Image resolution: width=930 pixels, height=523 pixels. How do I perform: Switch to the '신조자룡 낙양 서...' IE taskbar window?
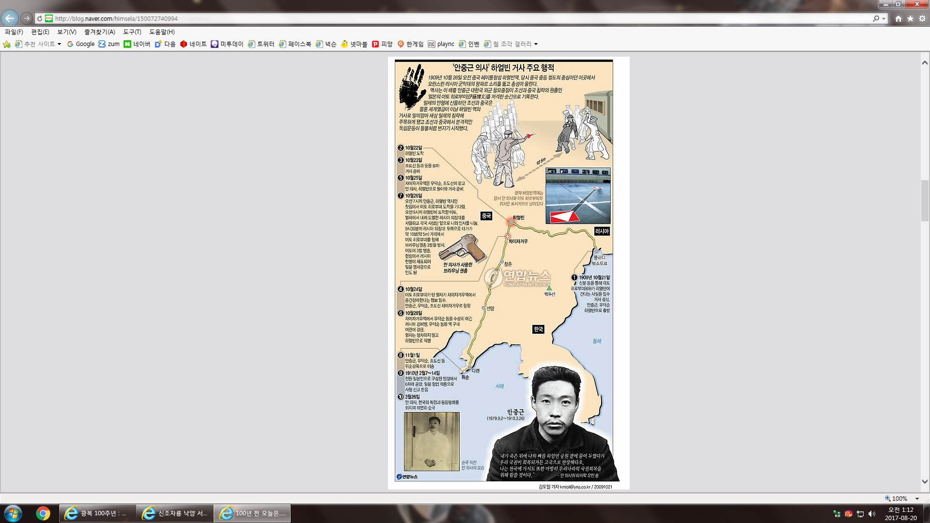tap(174, 513)
